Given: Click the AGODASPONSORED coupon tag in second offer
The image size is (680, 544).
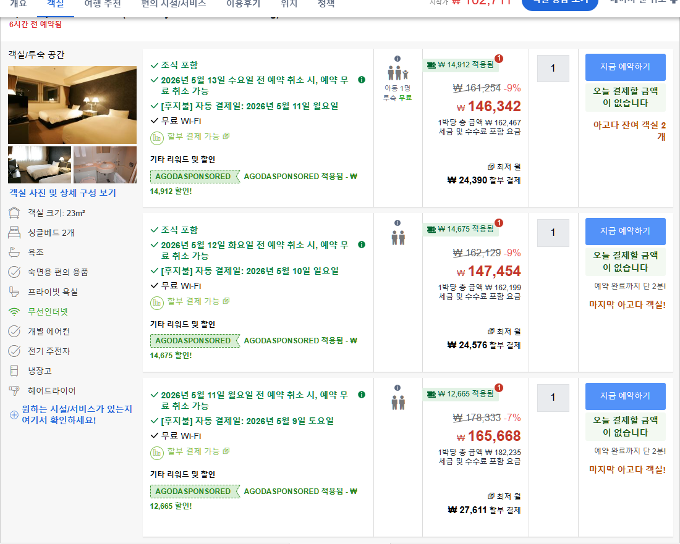Looking at the screenshot, I should click(193, 341).
